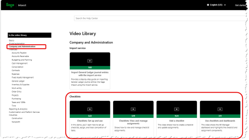Open Expenses sidebar link

tap(15, 74)
